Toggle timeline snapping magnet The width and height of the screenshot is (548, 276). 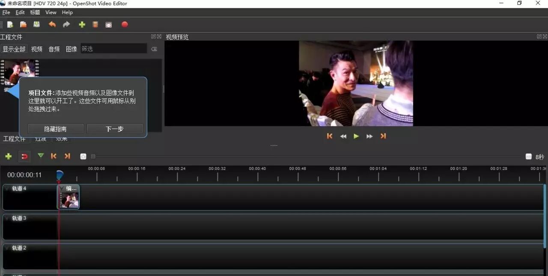tap(24, 156)
